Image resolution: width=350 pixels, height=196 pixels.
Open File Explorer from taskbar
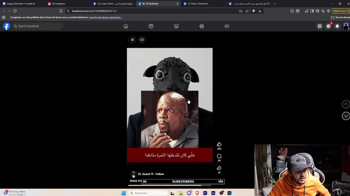[181, 193]
